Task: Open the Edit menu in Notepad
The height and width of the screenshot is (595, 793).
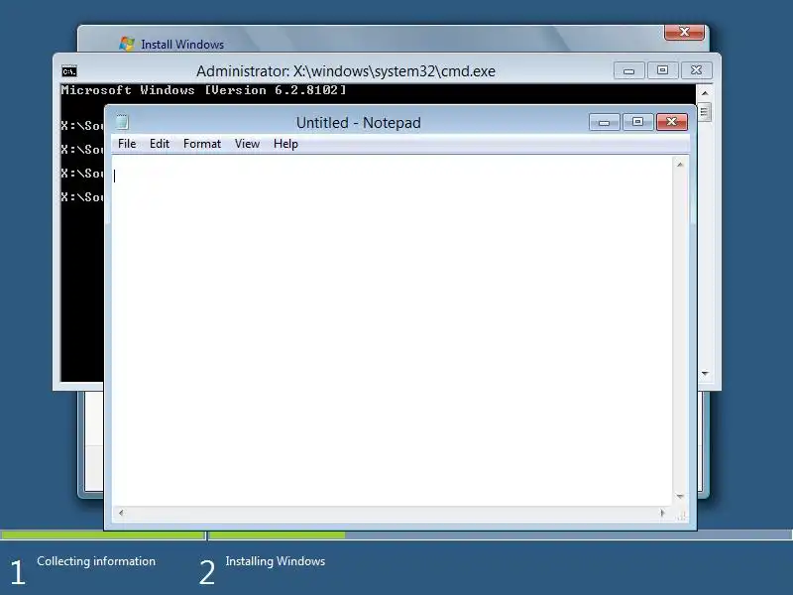Action: tap(160, 144)
